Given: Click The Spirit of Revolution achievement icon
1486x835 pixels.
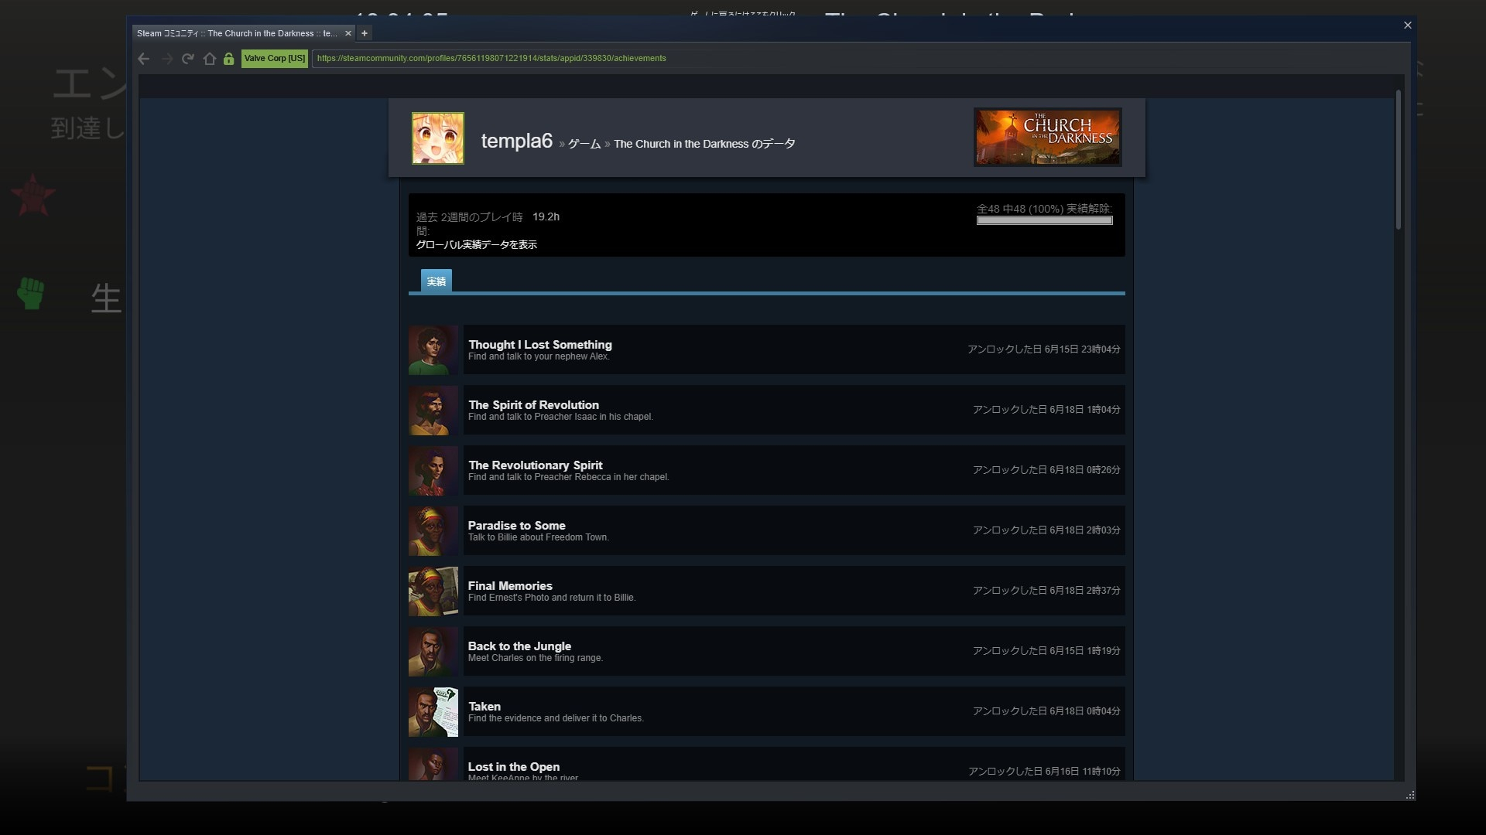Looking at the screenshot, I should [x=433, y=410].
